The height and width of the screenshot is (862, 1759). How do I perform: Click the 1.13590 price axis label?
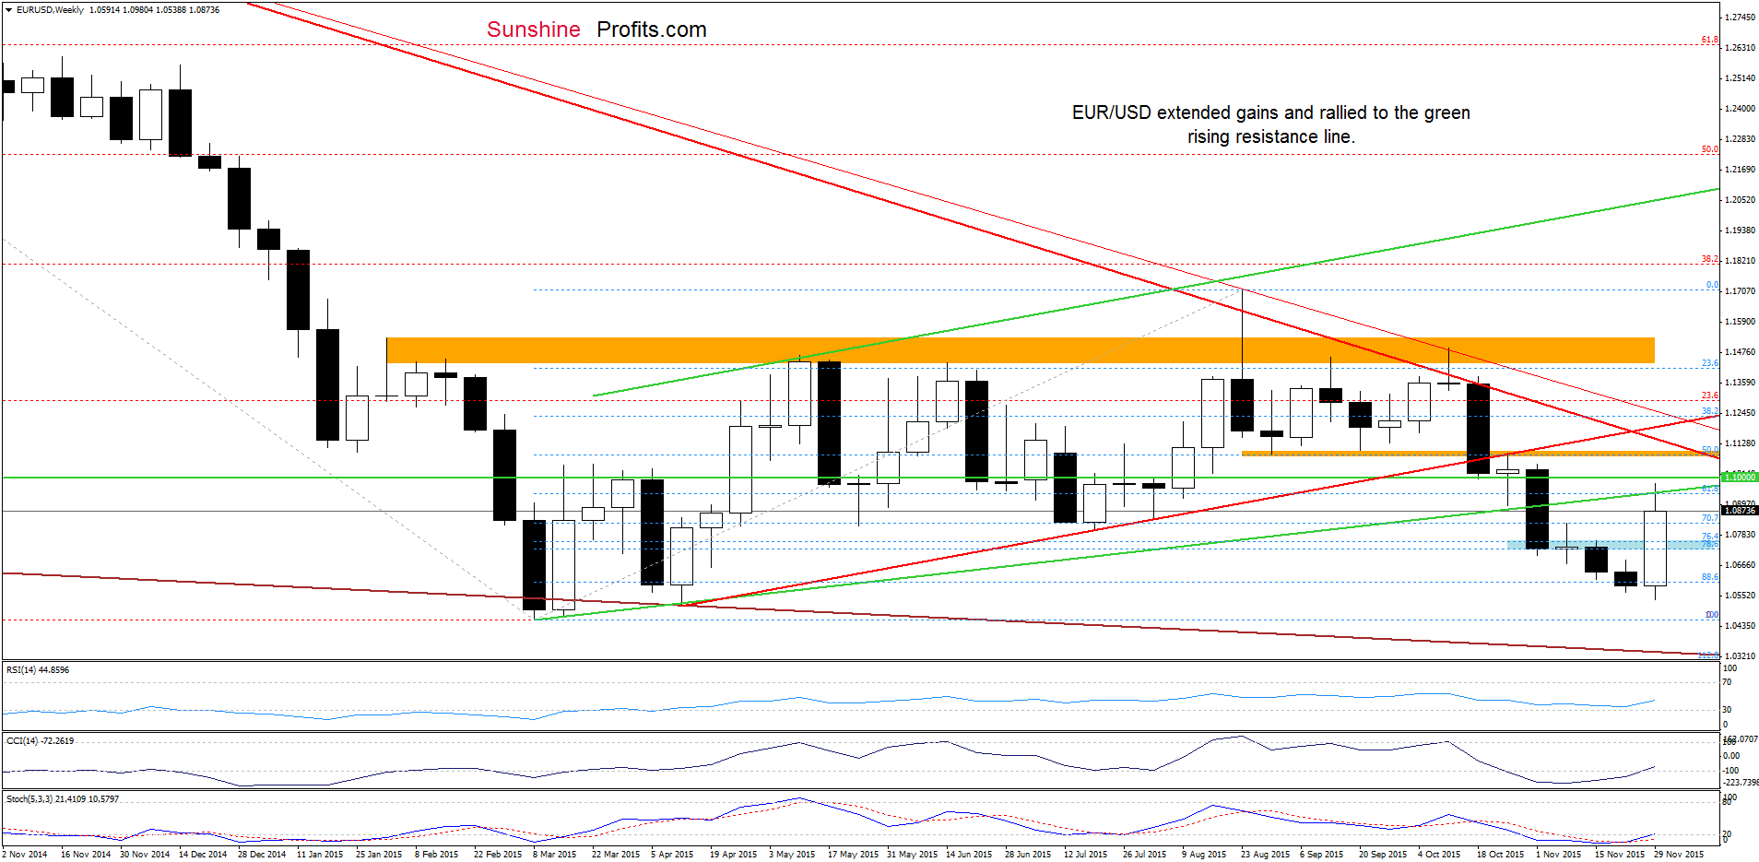[x=1740, y=383]
